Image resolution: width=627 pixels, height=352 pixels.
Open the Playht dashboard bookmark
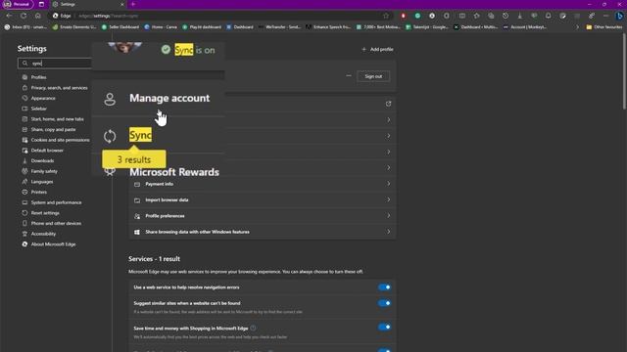pyautogui.click(x=202, y=27)
